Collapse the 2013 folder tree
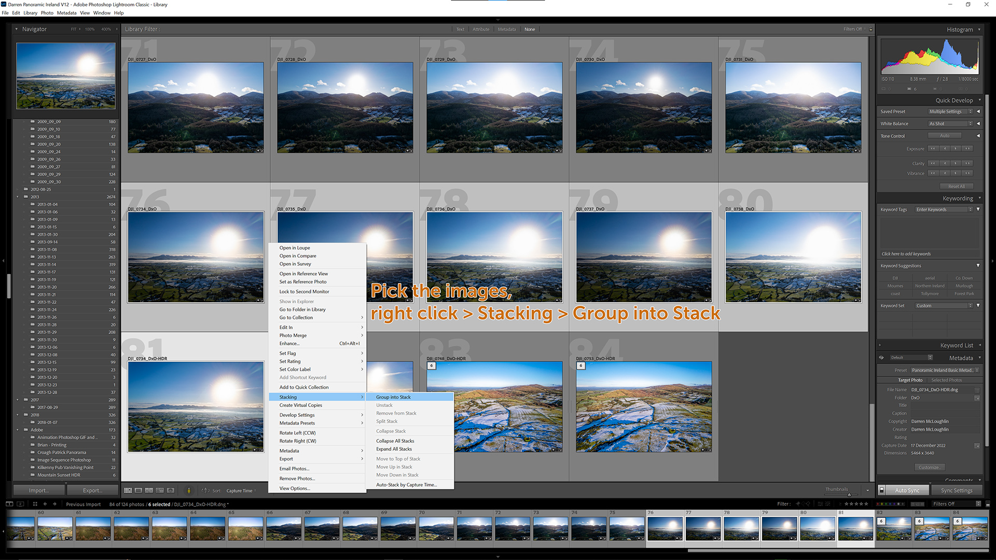This screenshot has width=996, height=560. point(18,197)
